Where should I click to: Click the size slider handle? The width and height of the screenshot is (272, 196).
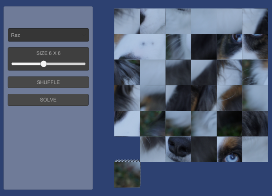(44, 64)
